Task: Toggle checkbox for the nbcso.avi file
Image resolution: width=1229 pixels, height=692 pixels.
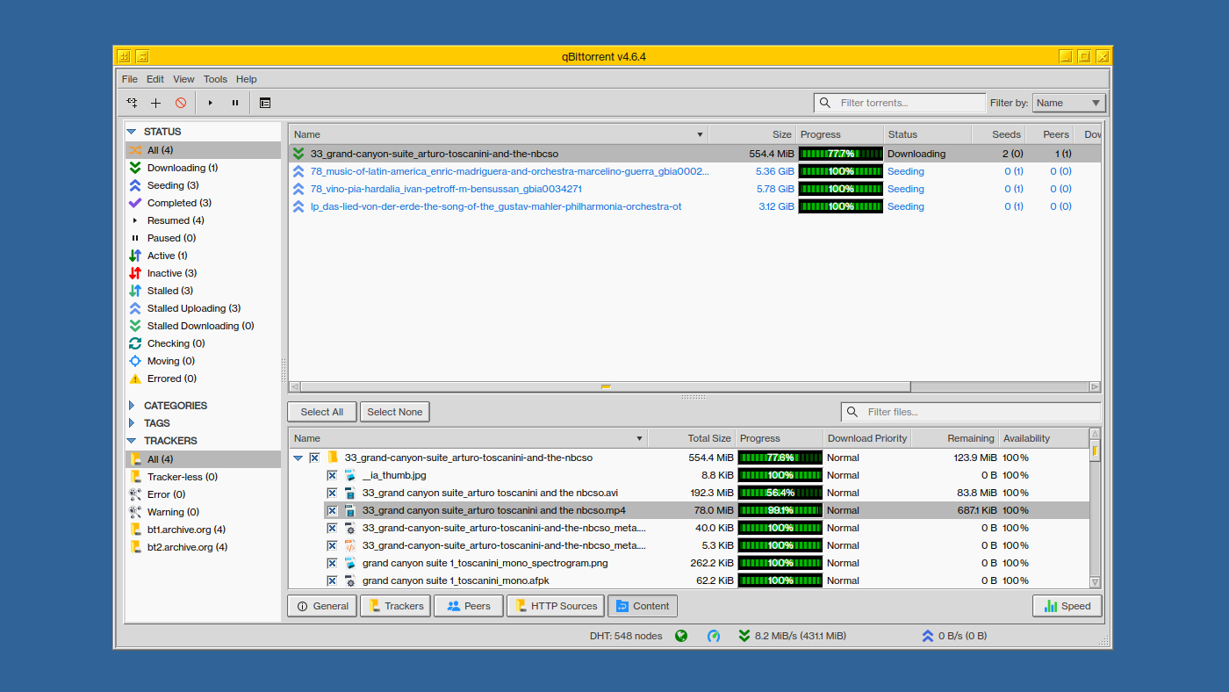Action: pyautogui.click(x=332, y=493)
